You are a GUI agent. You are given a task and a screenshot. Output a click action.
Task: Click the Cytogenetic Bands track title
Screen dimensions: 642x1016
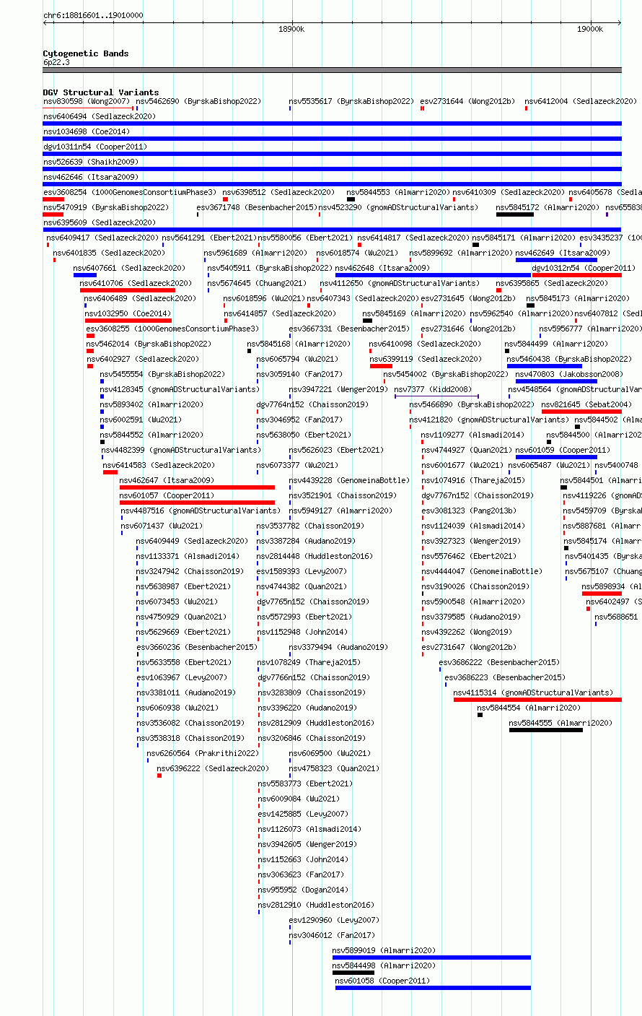coord(86,53)
